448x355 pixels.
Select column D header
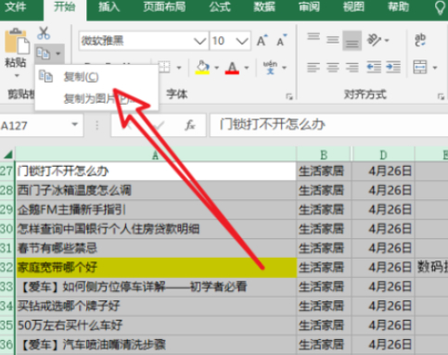(383, 155)
